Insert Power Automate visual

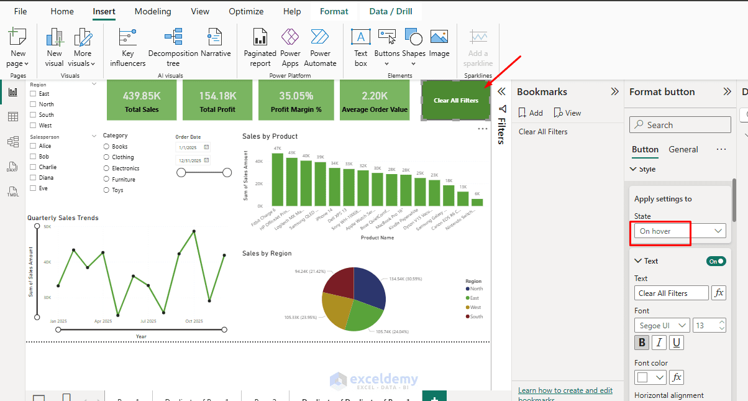[x=320, y=47]
